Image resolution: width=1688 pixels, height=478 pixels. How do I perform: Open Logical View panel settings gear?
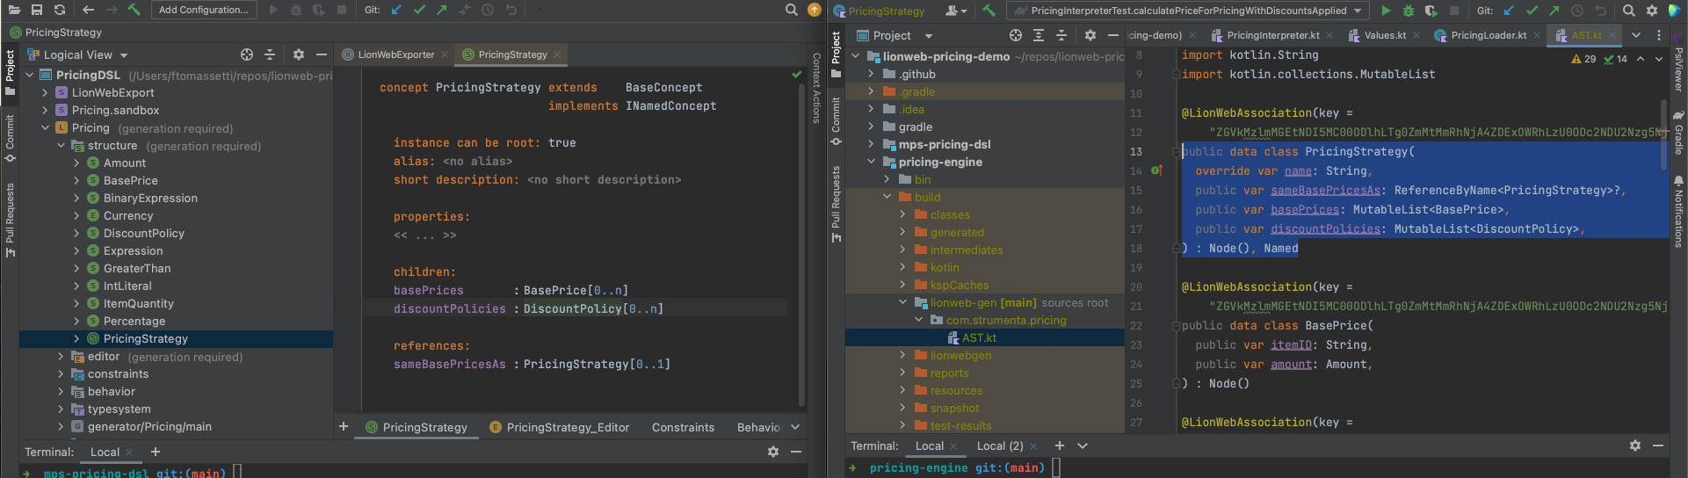coord(299,54)
